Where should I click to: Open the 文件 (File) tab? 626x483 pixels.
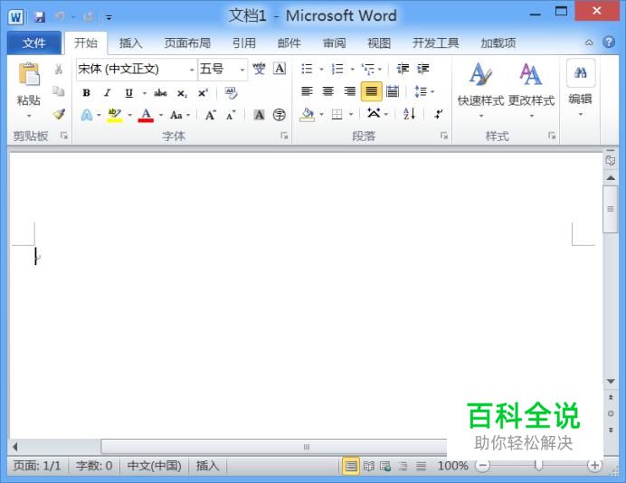[x=34, y=43]
